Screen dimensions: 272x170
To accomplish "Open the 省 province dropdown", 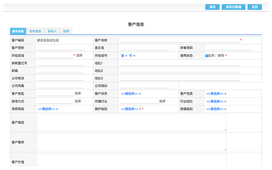I will point(124,55).
